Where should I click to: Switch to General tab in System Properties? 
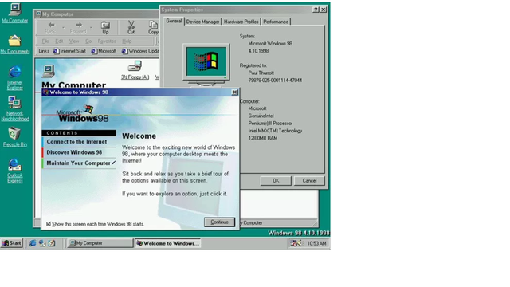pyautogui.click(x=174, y=21)
